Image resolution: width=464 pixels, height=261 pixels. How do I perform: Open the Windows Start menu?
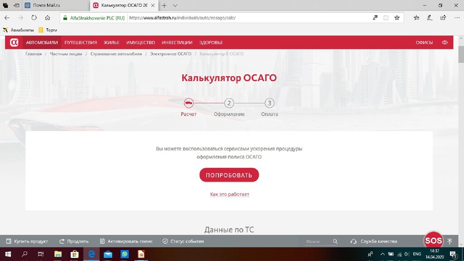(x=8, y=254)
